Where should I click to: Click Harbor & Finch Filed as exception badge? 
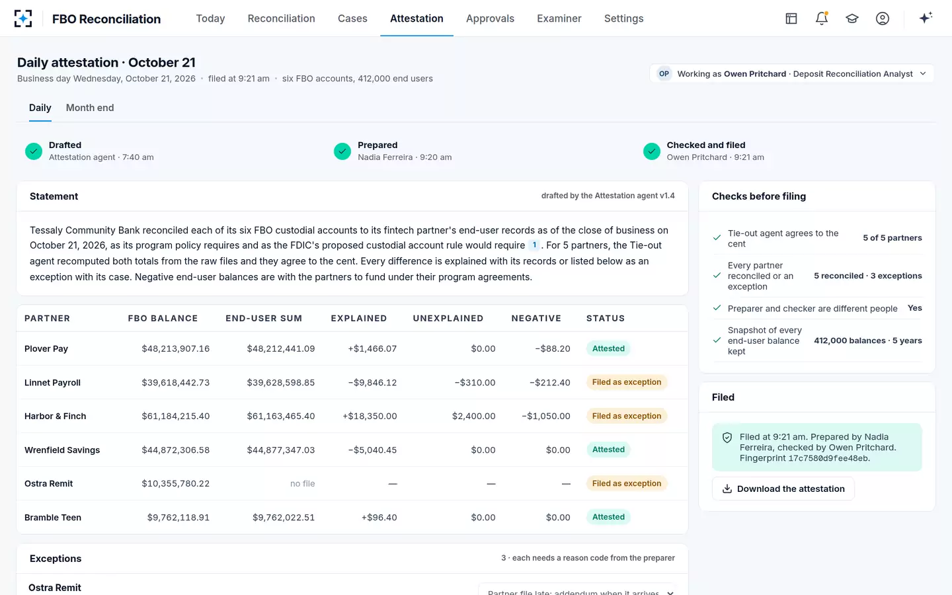pos(627,416)
